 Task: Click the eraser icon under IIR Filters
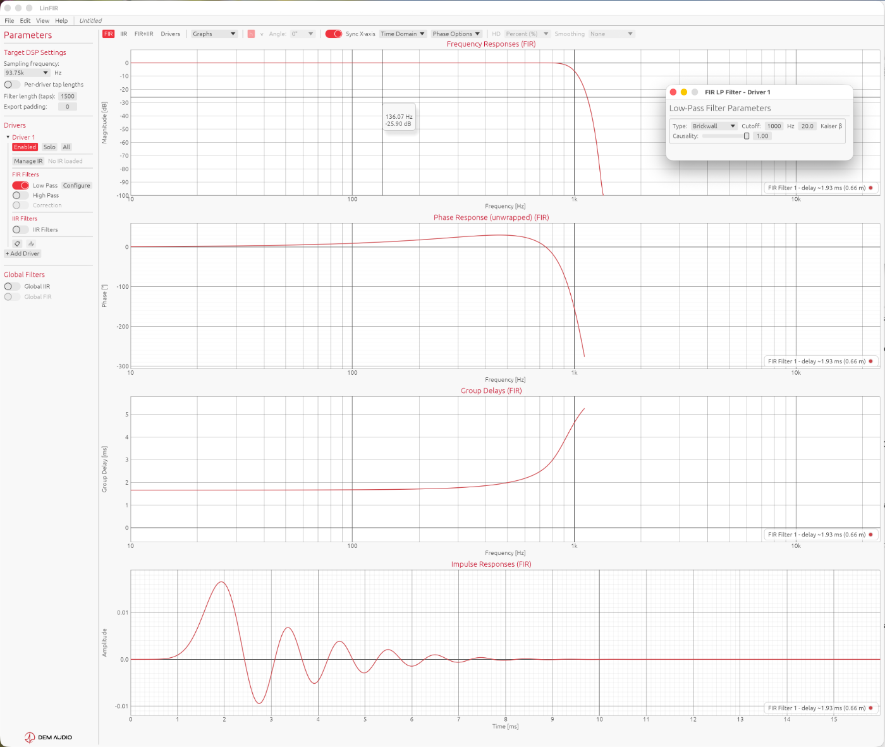click(31, 243)
